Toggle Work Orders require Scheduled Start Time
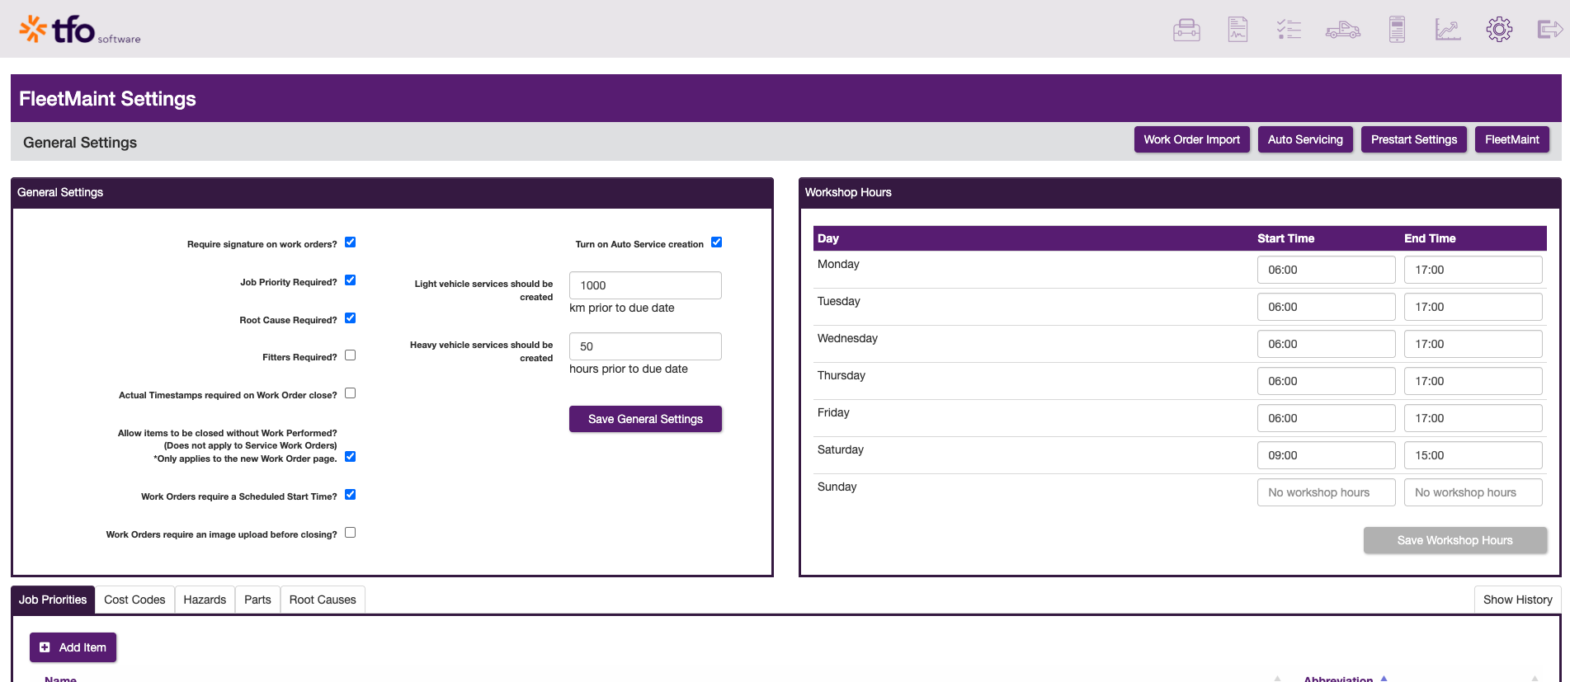The image size is (1570, 682). [x=351, y=495]
